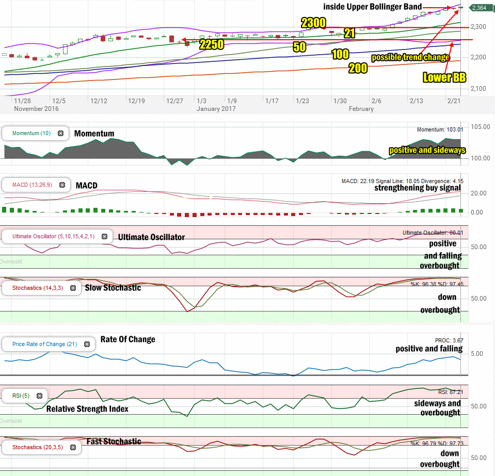Remove the Momentum (10) indicator
The height and width of the screenshot is (476, 495).
click(60, 134)
